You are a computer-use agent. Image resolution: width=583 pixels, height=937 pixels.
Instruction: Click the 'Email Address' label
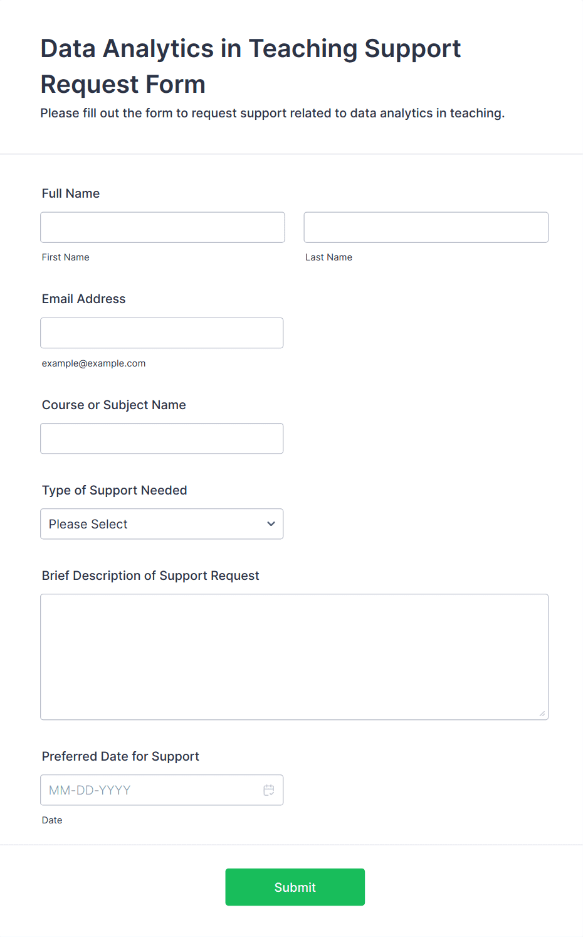pyautogui.click(x=84, y=299)
